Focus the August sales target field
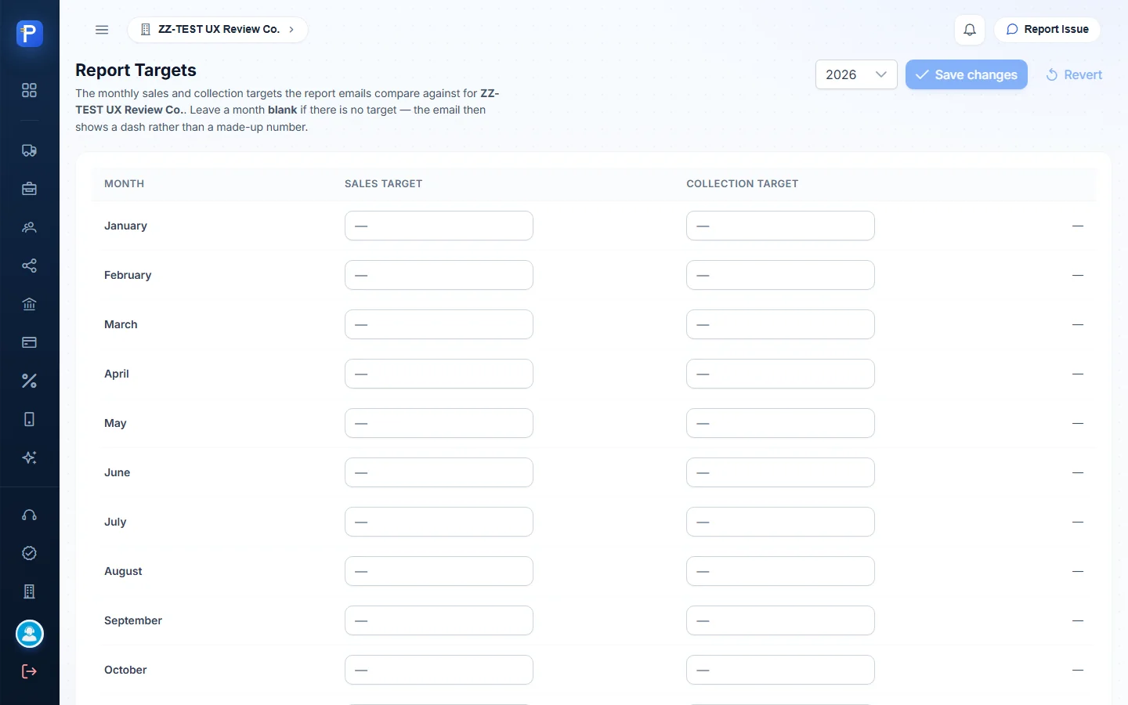The image size is (1128, 705). 439,571
